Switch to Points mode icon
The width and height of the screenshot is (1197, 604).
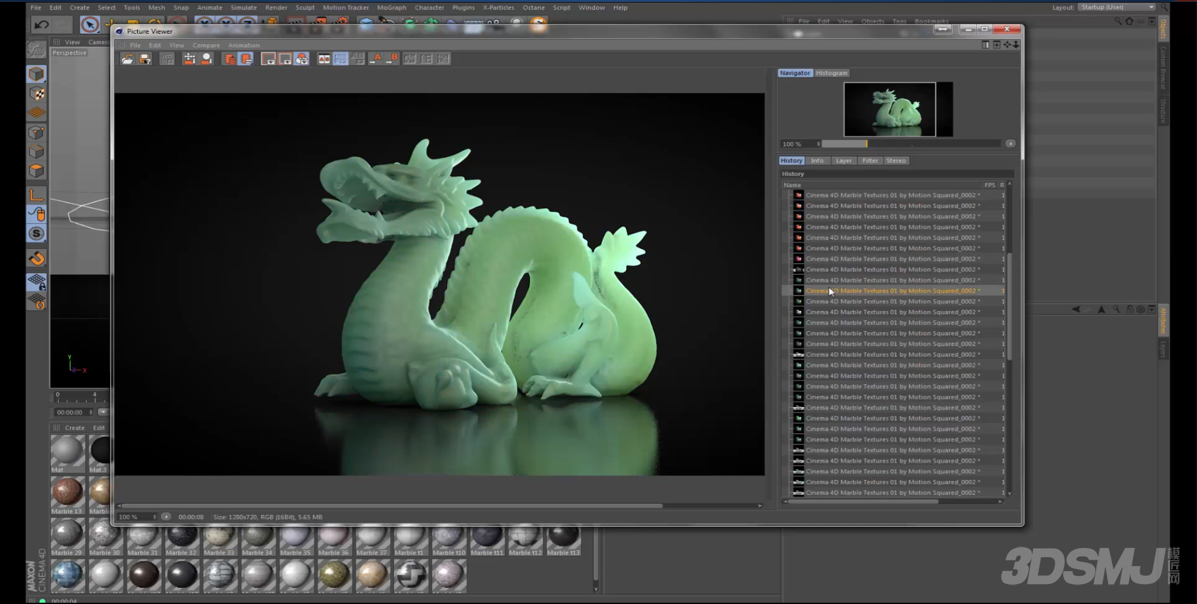(x=36, y=132)
